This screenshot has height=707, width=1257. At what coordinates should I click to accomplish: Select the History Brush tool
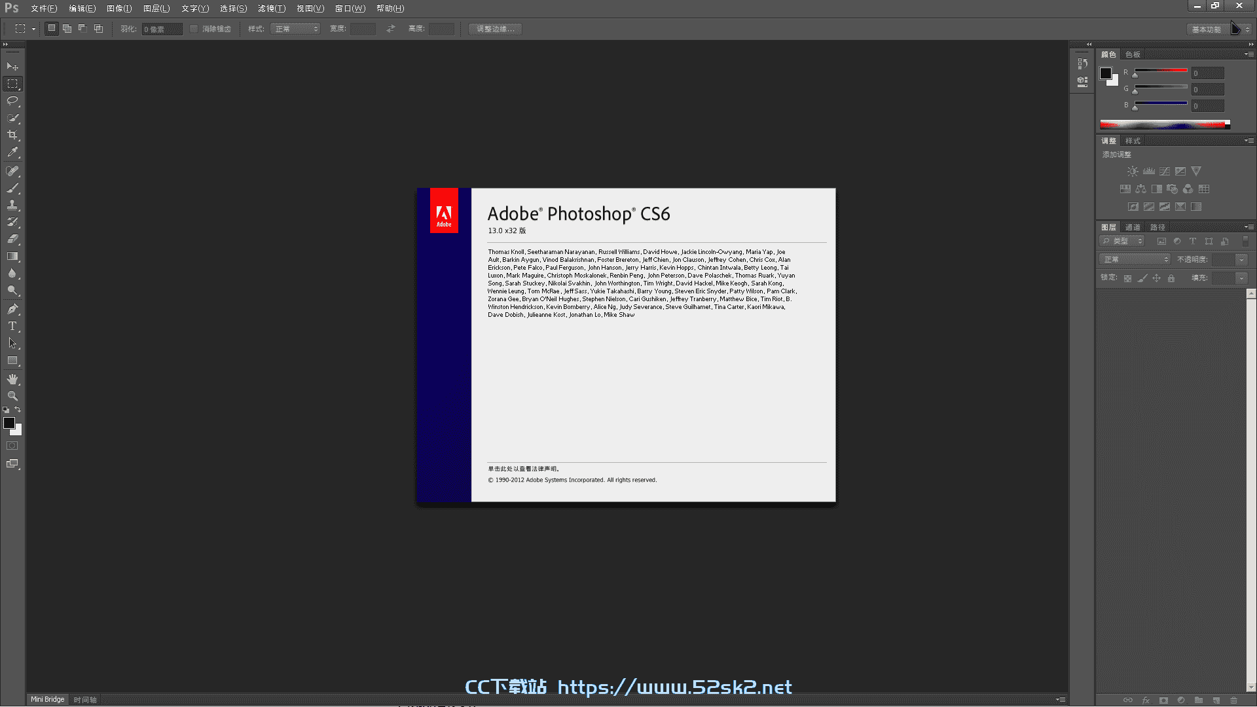pyautogui.click(x=12, y=222)
